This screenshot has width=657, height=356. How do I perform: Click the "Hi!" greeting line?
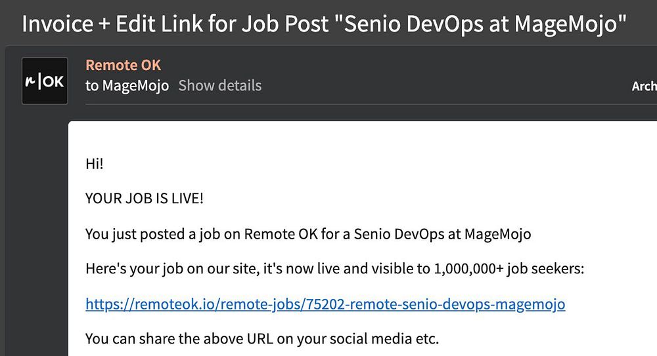95,163
